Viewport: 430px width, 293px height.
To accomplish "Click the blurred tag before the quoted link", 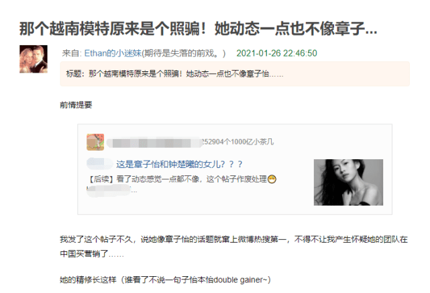I will pyautogui.click(x=99, y=164).
